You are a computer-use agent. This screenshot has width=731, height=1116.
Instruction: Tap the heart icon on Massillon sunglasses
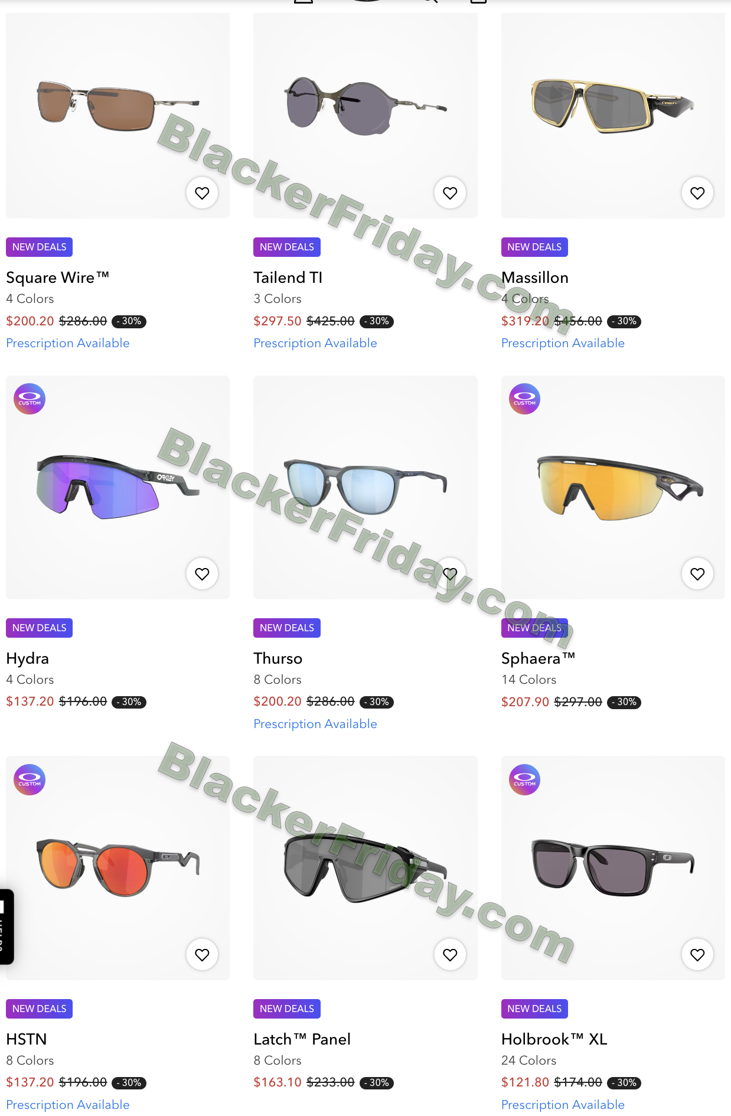[x=697, y=192]
